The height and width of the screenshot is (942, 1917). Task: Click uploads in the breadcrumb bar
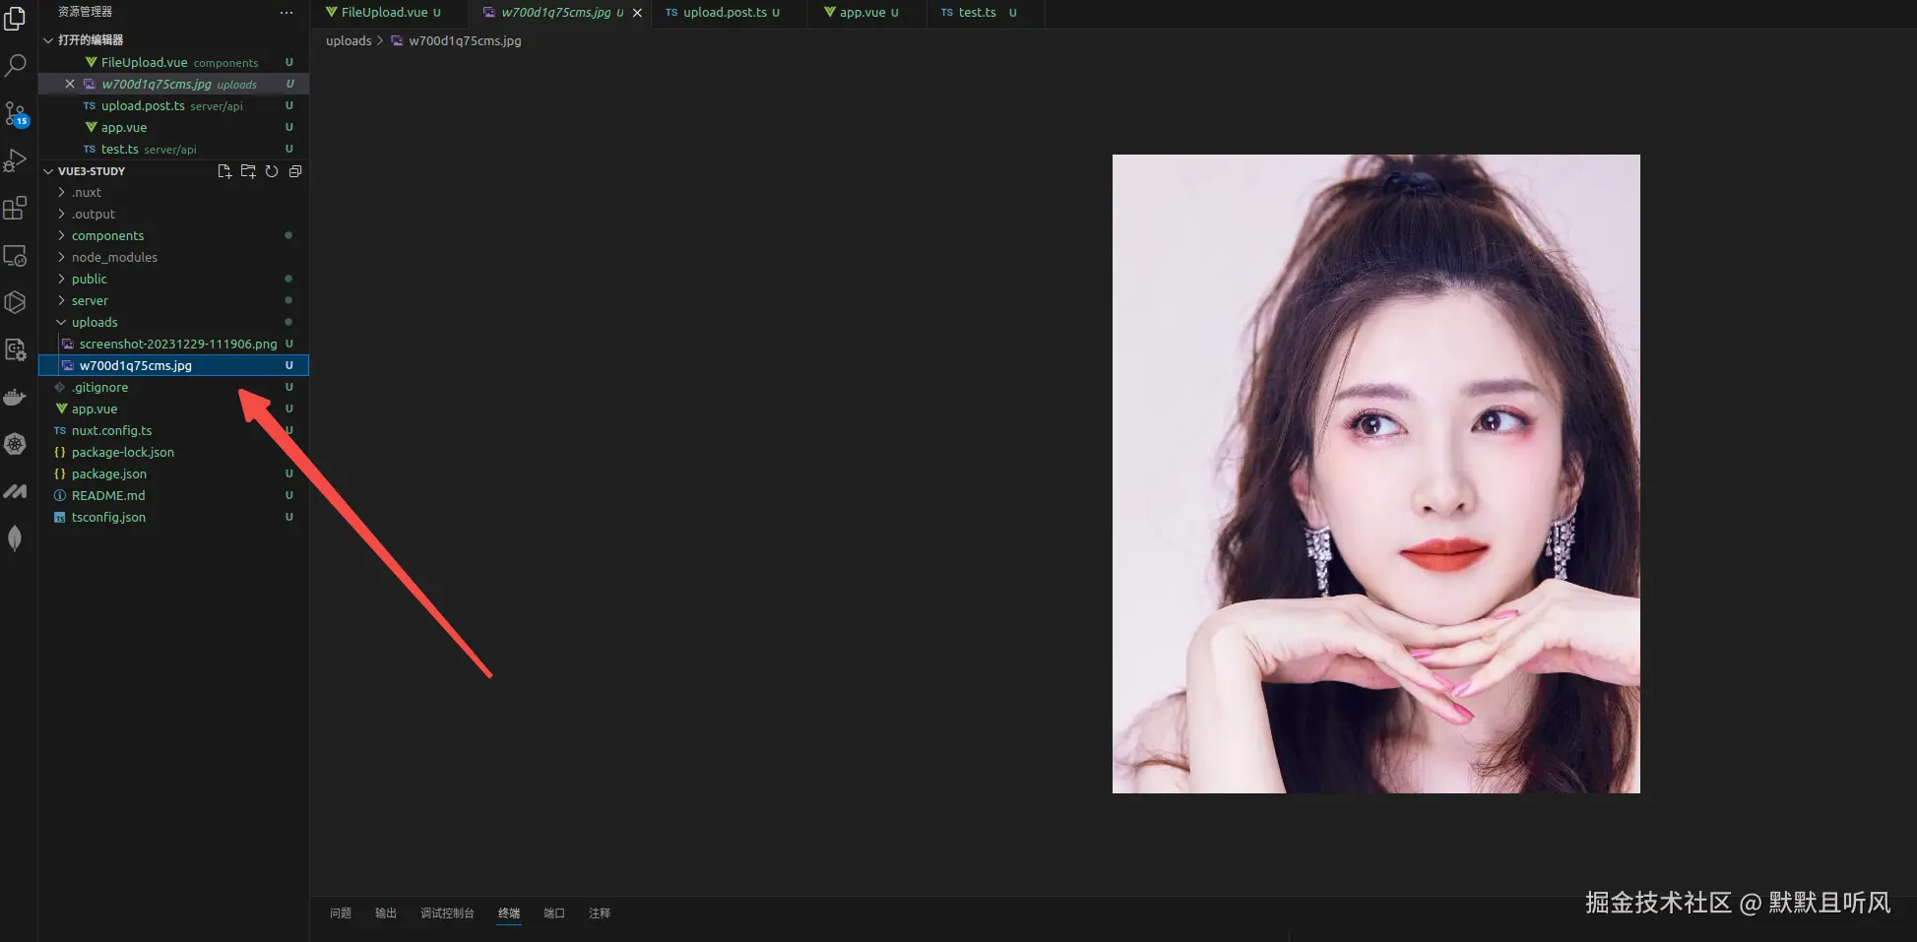pos(349,40)
